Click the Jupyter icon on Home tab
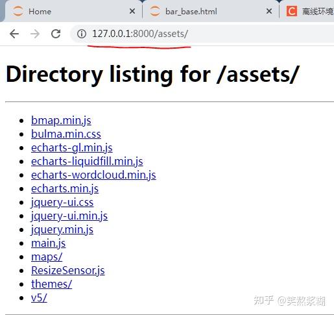 tap(18, 11)
